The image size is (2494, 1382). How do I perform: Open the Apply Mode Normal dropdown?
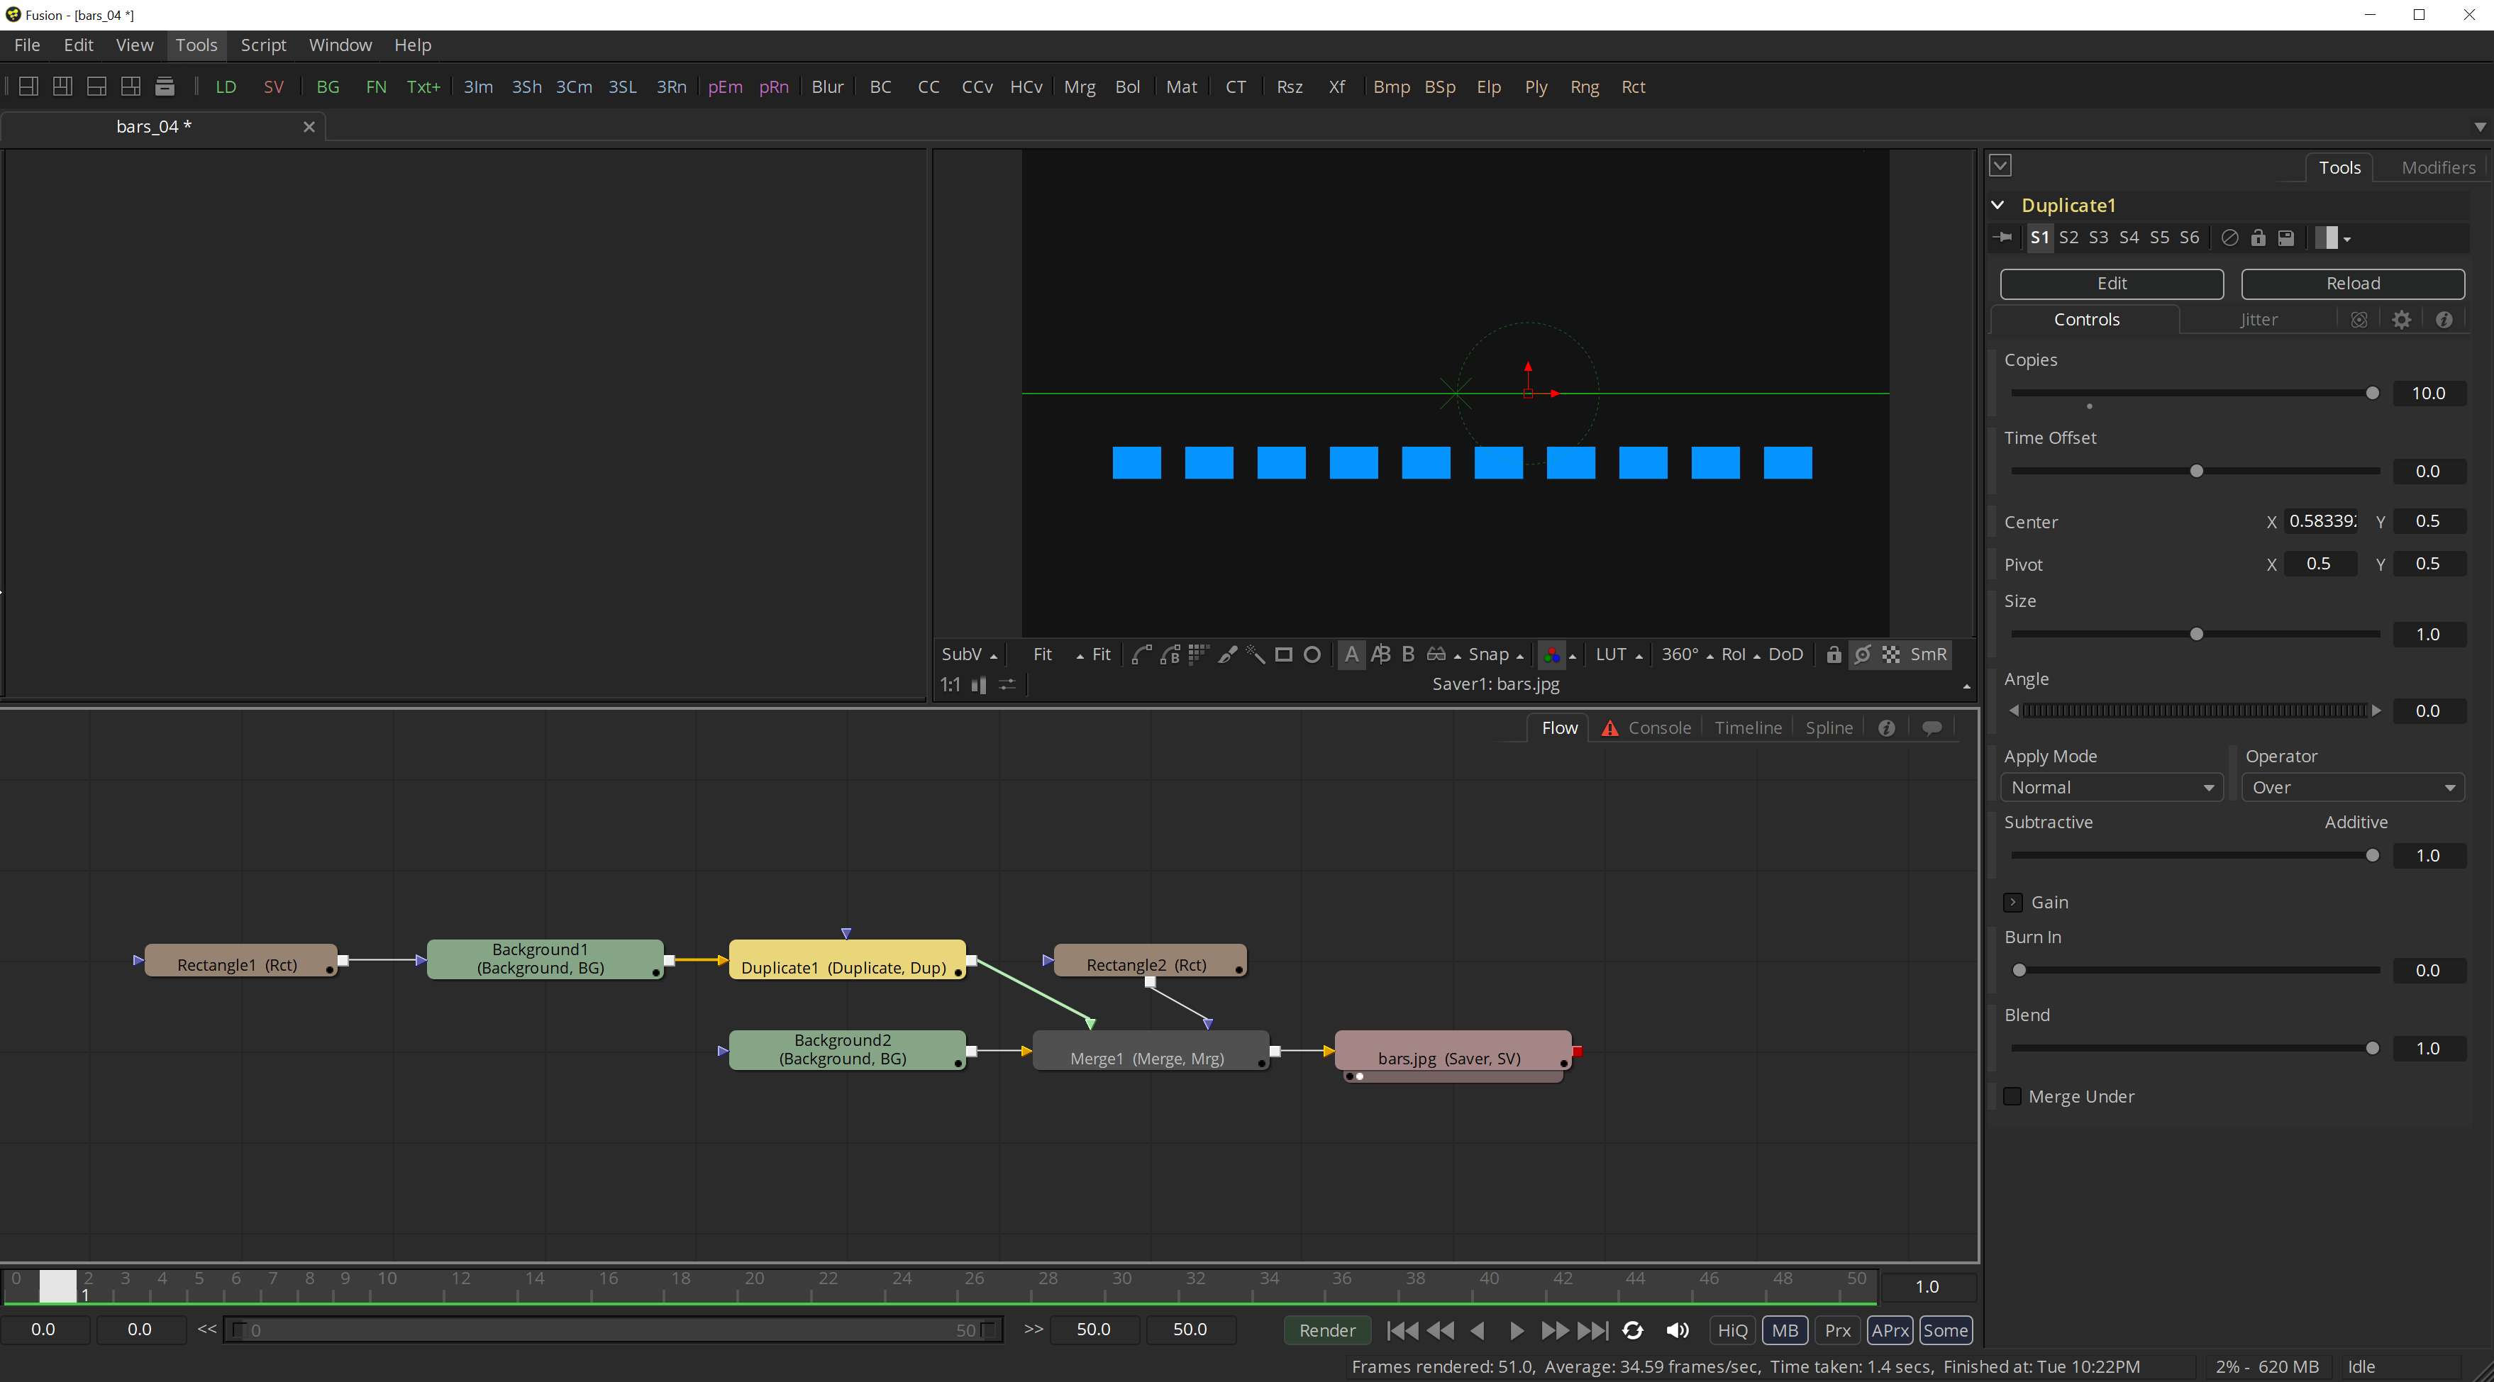pyautogui.click(x=2112, y=788)
